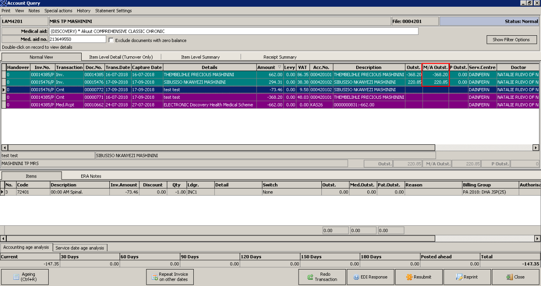Open the Service date age analysis tab
Screen dimensions: 541x286
[80, 248]
